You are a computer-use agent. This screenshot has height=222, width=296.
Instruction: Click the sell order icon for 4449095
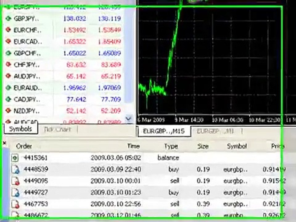coord(15,181)
